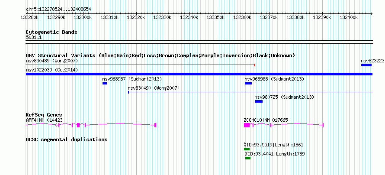Click the 132350k ruler tick label

[215, 18]
